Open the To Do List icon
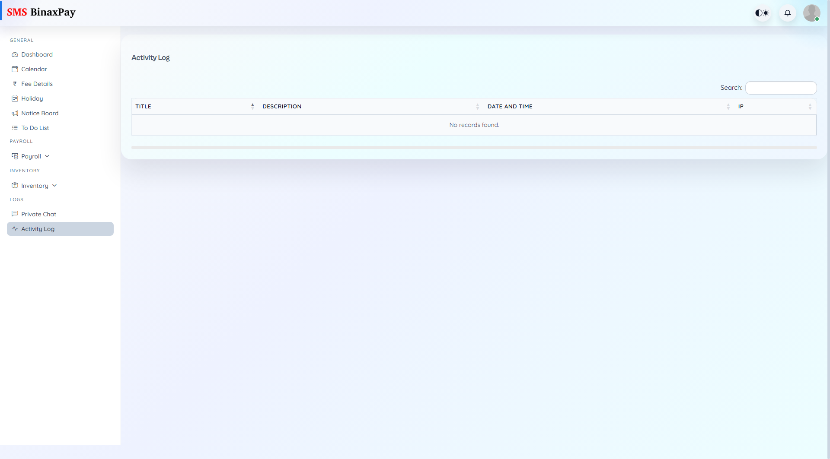 [x=15, y=128]
